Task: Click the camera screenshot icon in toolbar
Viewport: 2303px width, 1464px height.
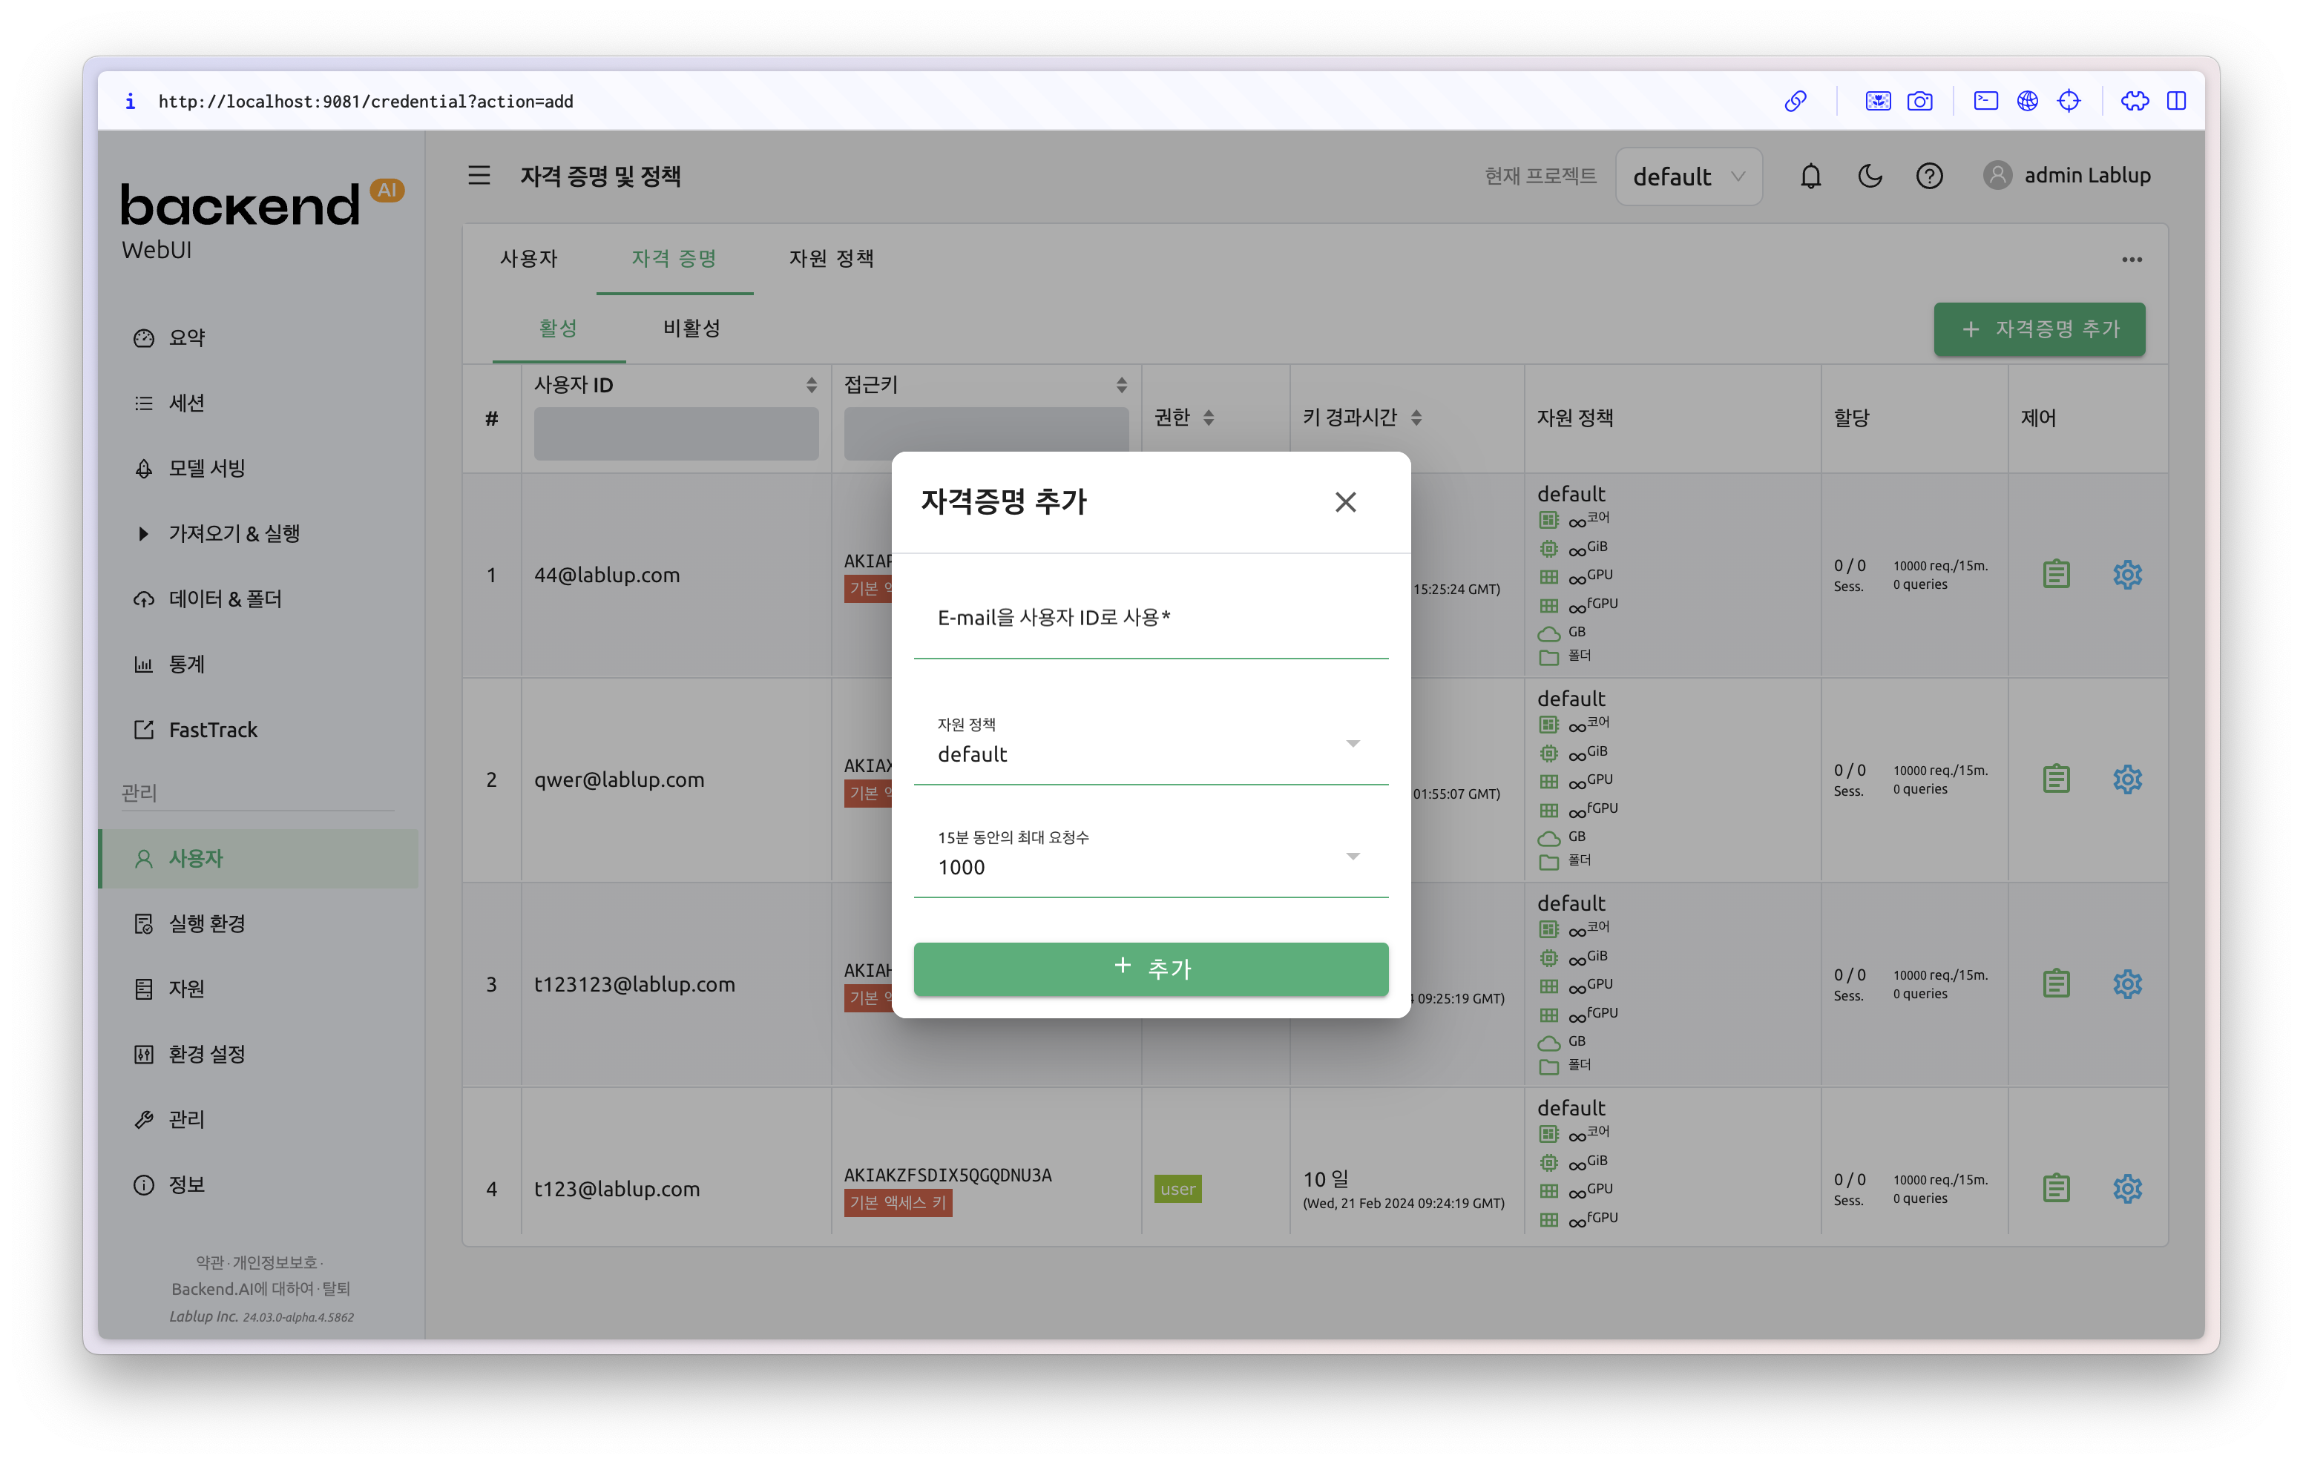Action: (1919, 102)
